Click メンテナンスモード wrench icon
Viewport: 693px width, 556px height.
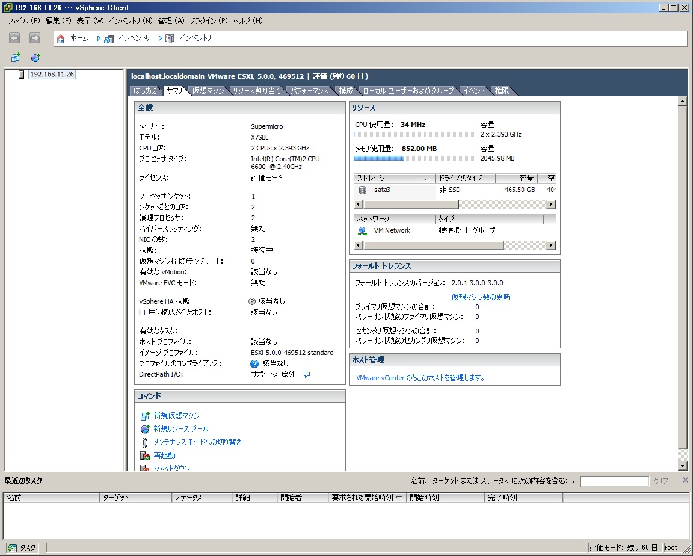(144, 442)
